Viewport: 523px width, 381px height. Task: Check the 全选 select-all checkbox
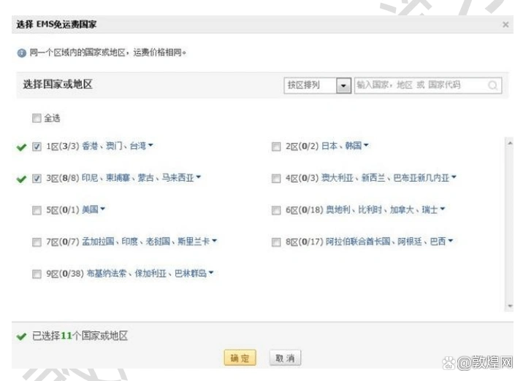tap(37, 118)
